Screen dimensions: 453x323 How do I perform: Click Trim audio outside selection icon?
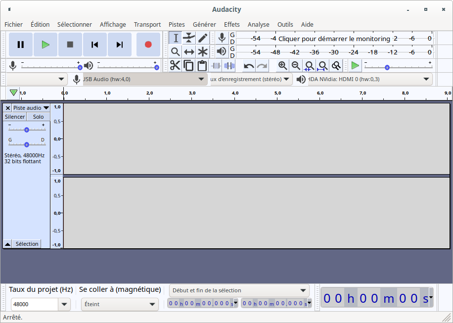tap(216, 66)
